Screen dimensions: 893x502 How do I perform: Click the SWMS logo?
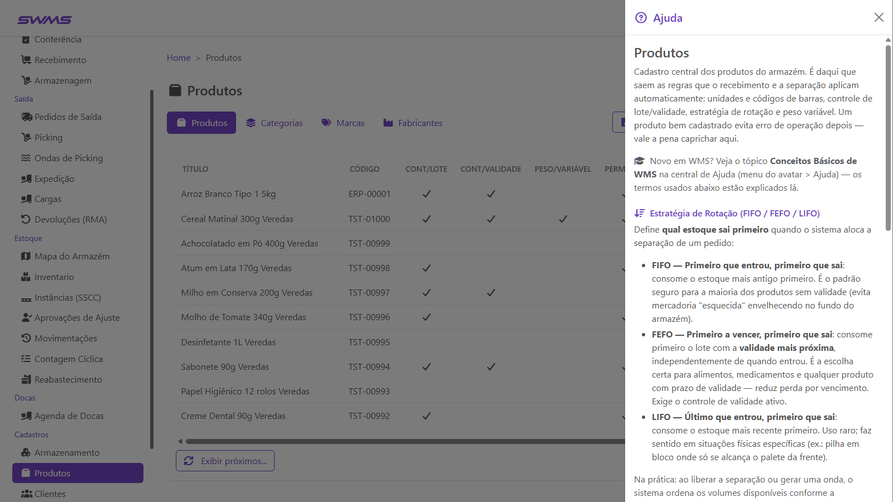pyautogui.click(x=45, y=20)
